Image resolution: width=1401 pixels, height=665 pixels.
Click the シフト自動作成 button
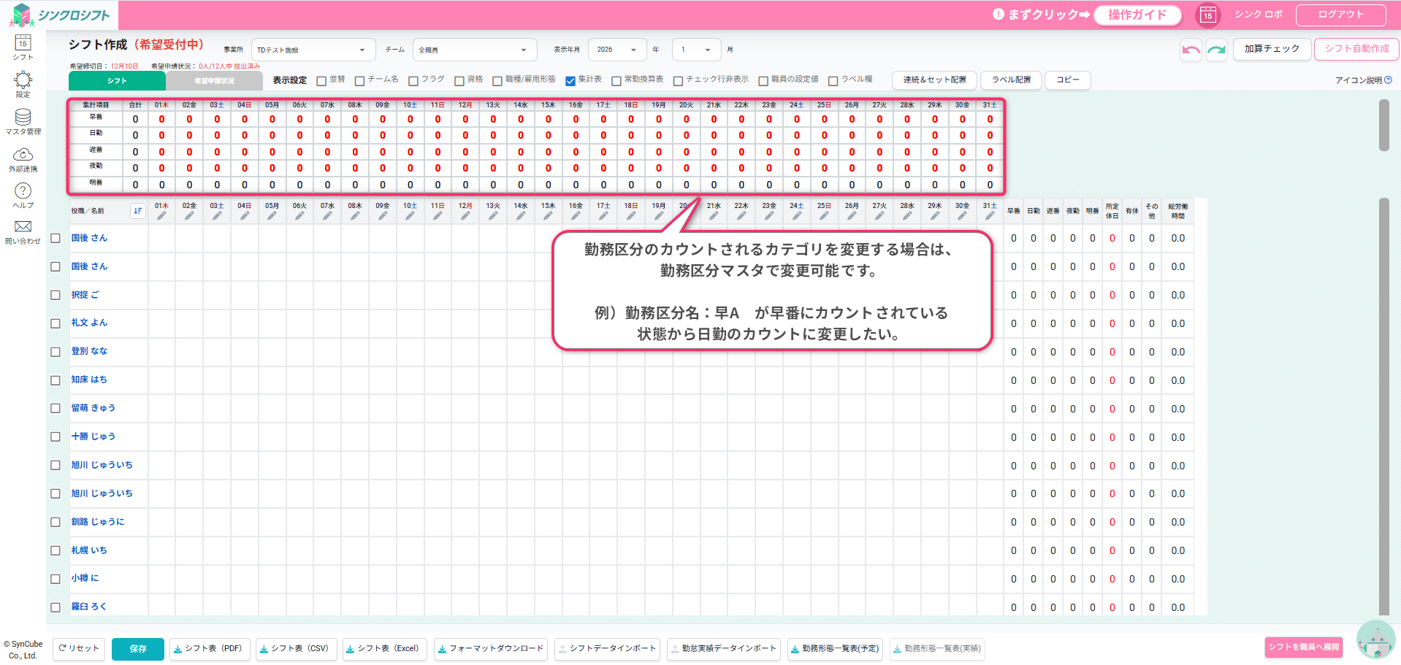(1356, 49)
